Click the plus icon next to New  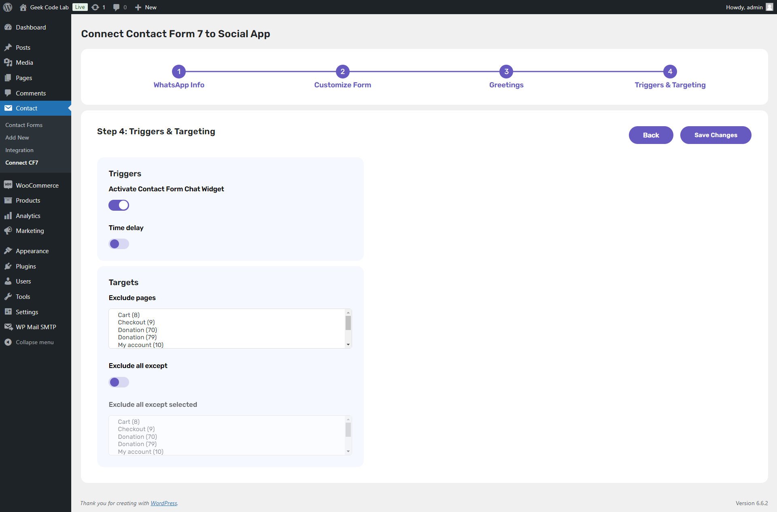(138, 7)
